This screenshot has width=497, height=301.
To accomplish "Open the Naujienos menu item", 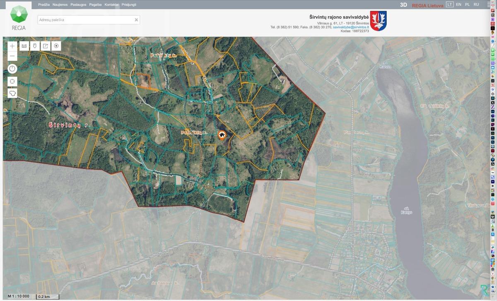I will coord(60,5).
